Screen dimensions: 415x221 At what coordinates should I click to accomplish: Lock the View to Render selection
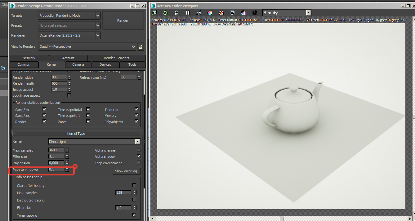(141, 47)
